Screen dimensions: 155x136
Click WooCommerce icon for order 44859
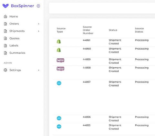click(60, 60)
